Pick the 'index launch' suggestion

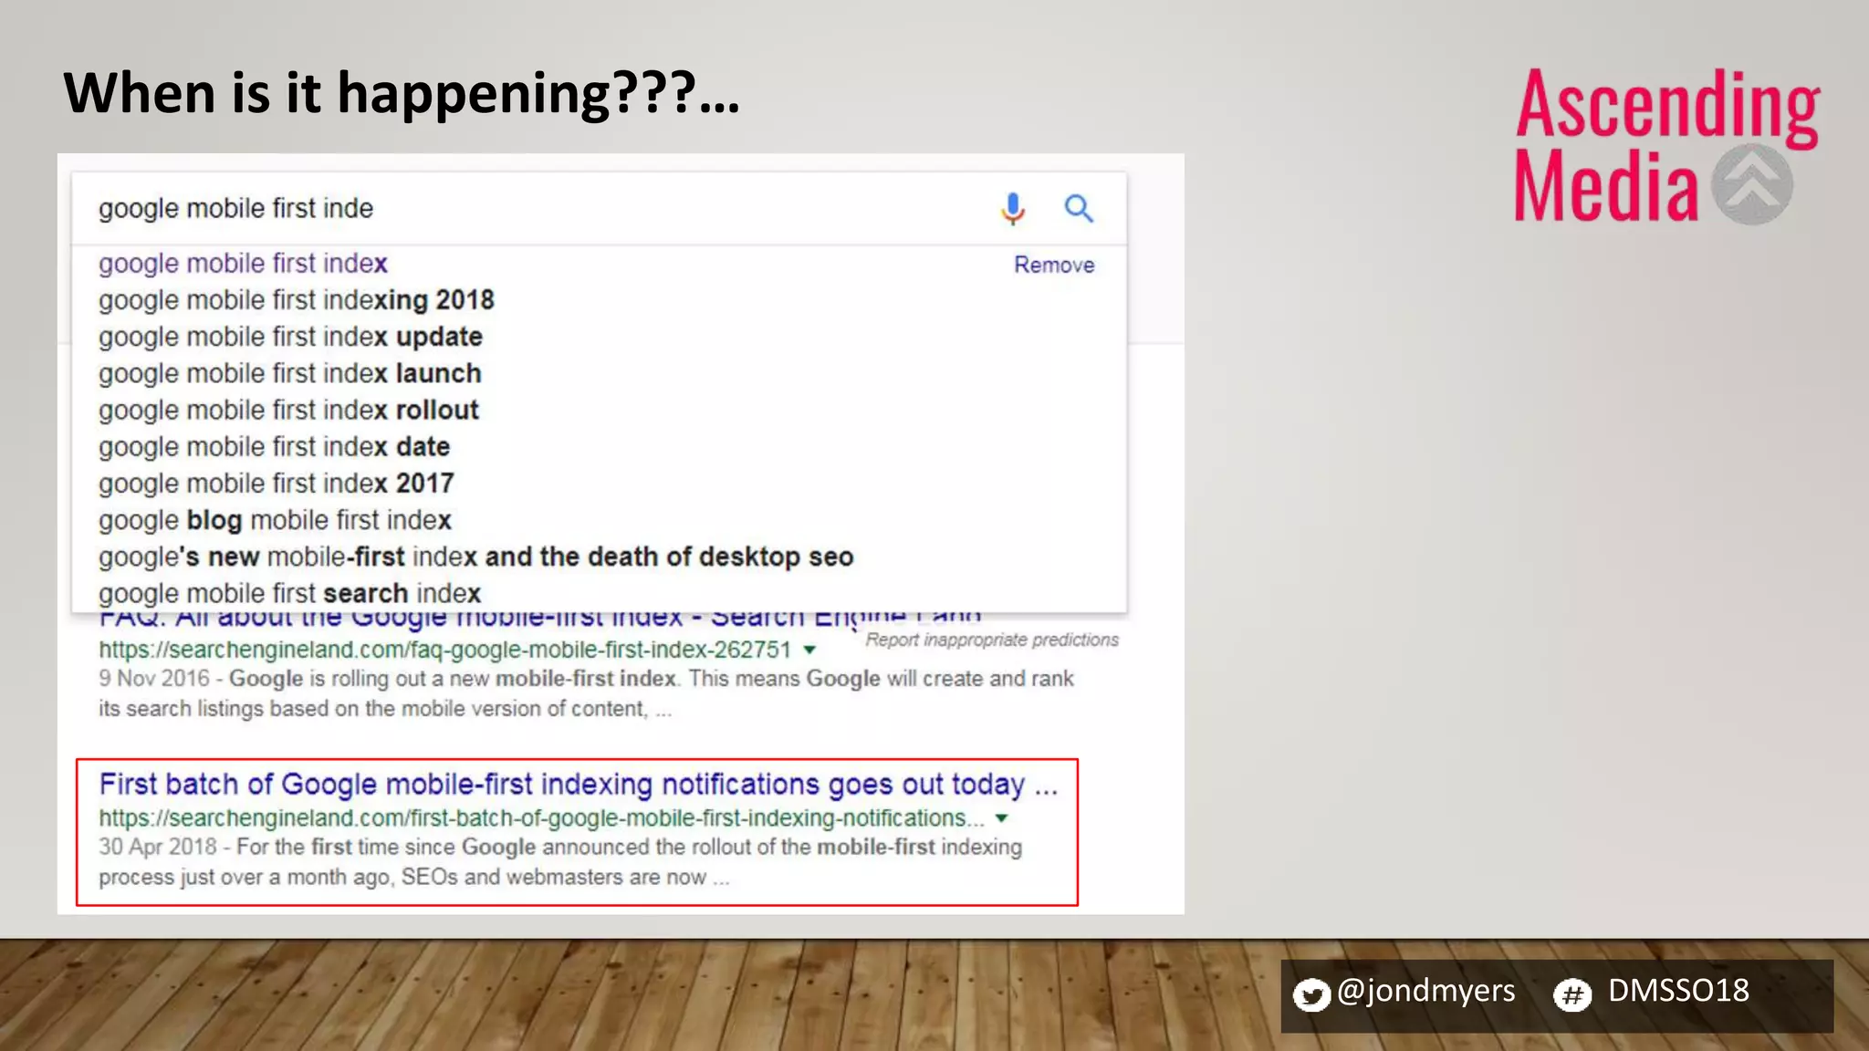(x=289, y=373)
